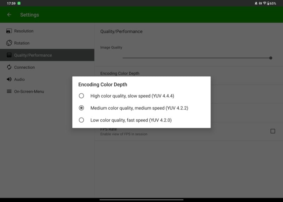
Task: Tap the green status bar app indicator
Action: (19, 3)
